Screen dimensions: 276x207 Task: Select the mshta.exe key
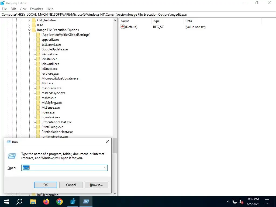coord(49,98)
